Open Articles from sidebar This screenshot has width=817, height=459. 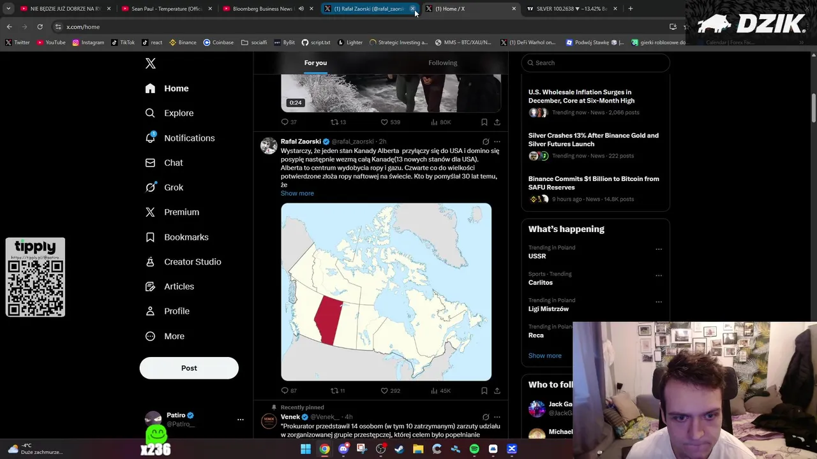tap(170, 287)
